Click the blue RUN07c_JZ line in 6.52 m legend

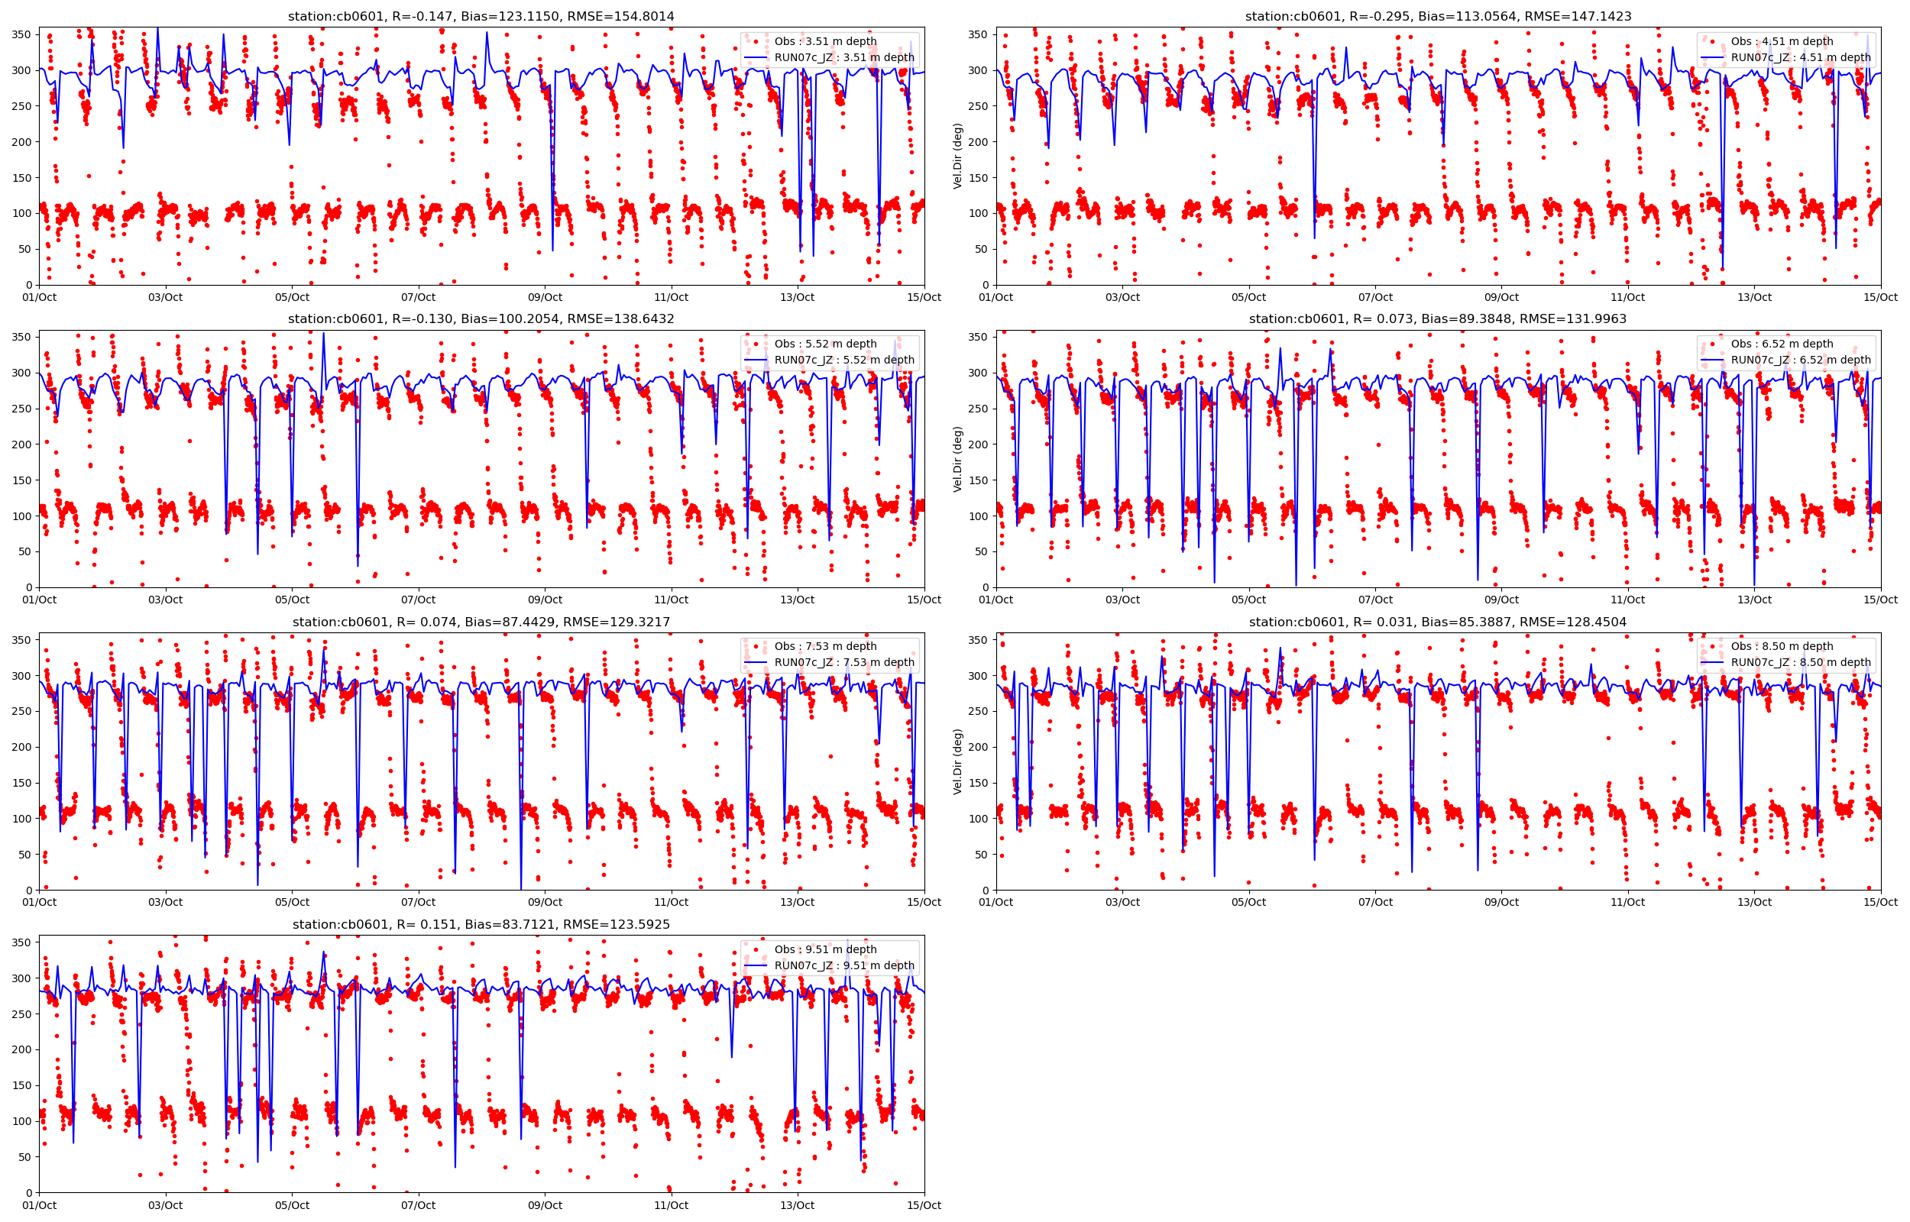1712,360
